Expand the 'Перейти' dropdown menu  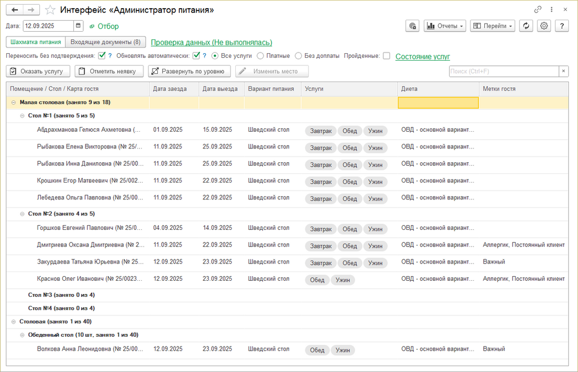(492, 26)
